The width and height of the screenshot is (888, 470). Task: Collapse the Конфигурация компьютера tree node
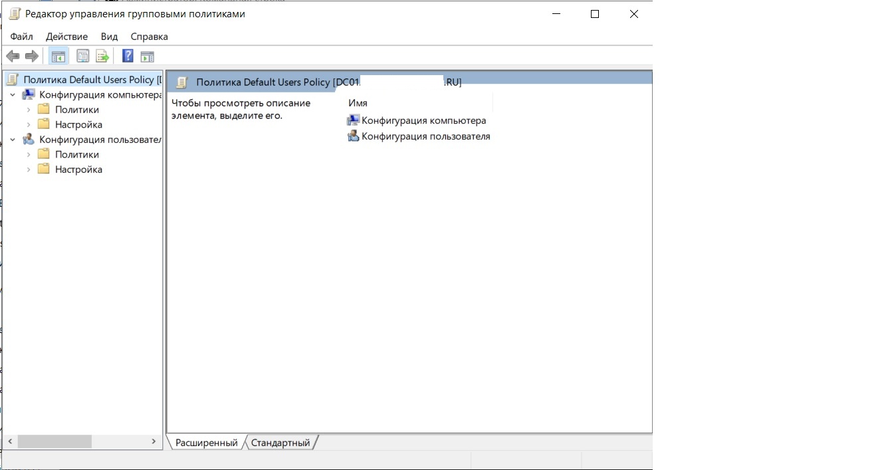[x=13, y=95]
